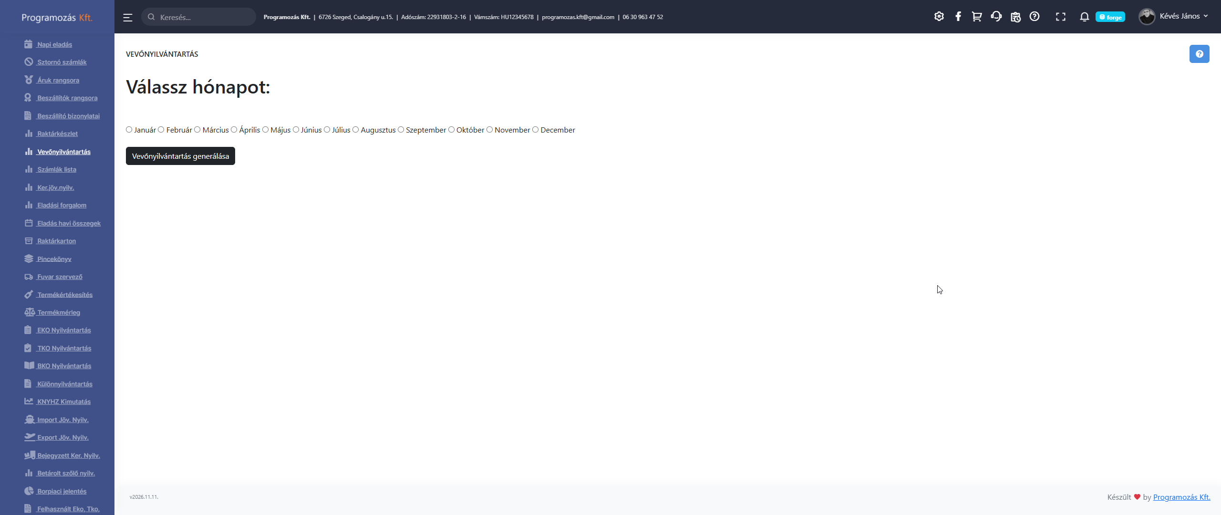The image size is (1221, 515).
Task: Click the settings gear icon in header
Action: point(939,17)
